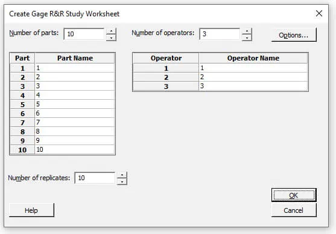Select Part Name cell for part 2
The width and height of the screenshot is (336, 234).
point(75,77)
